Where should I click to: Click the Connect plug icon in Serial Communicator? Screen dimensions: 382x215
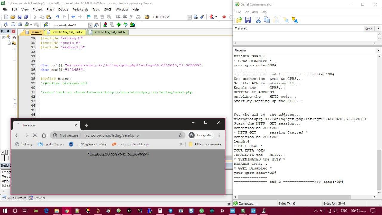[286, 20]
